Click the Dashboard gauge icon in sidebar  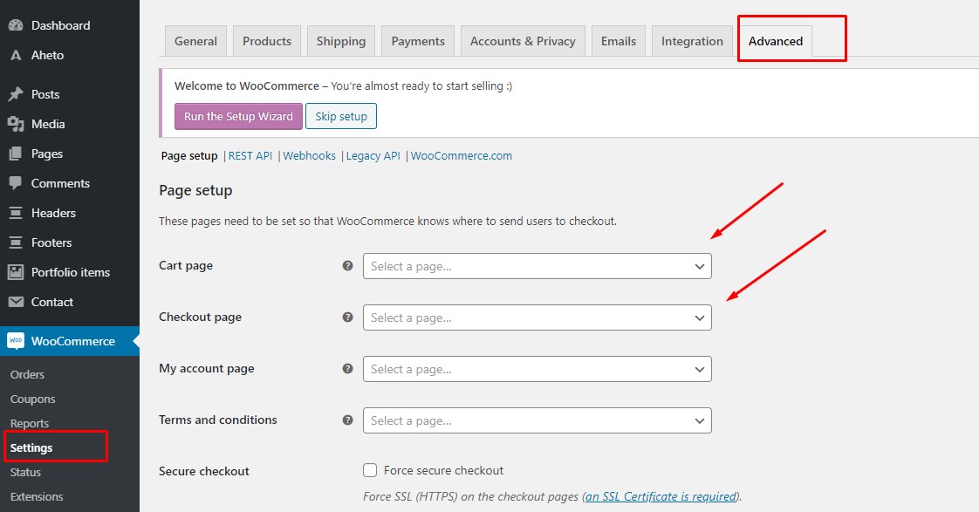point(16,25)
